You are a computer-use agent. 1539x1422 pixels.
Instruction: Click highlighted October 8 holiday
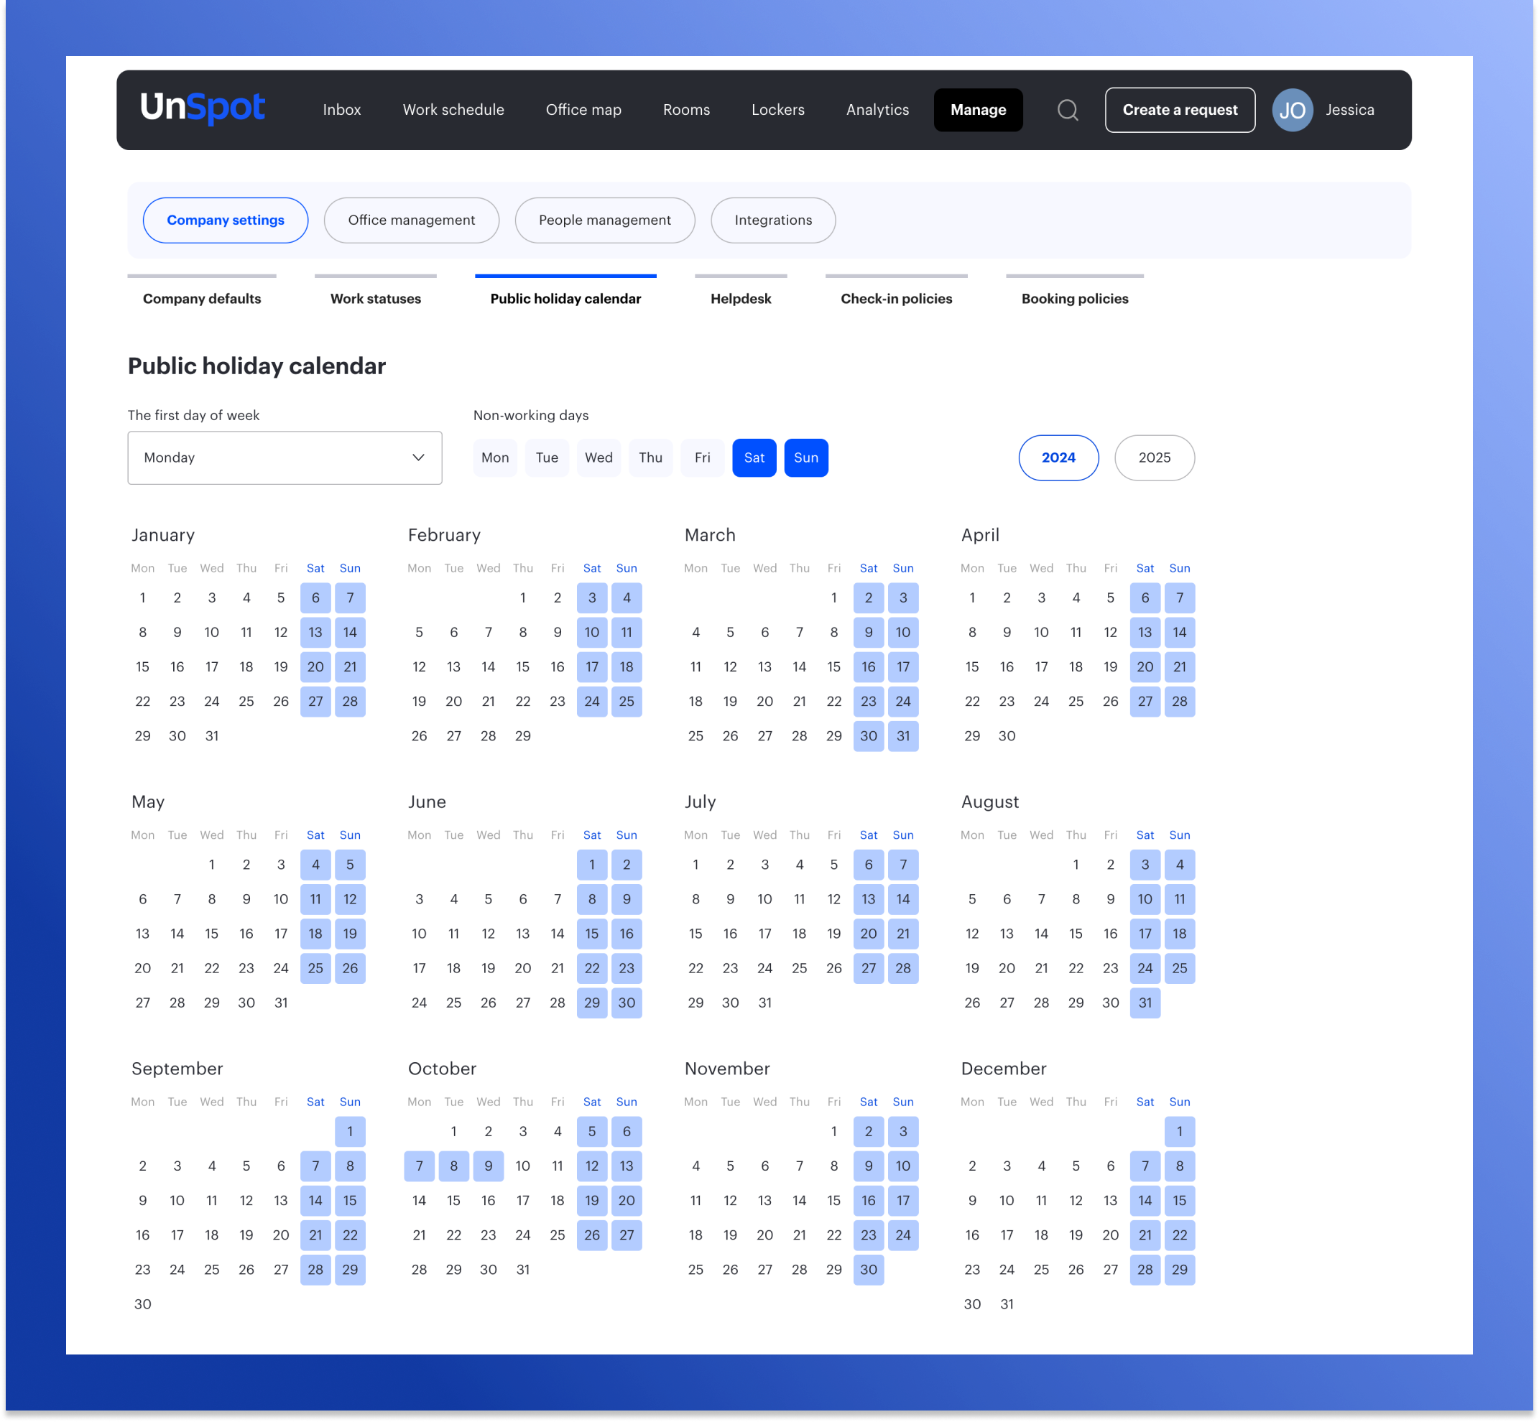(x=454, y=1166)
